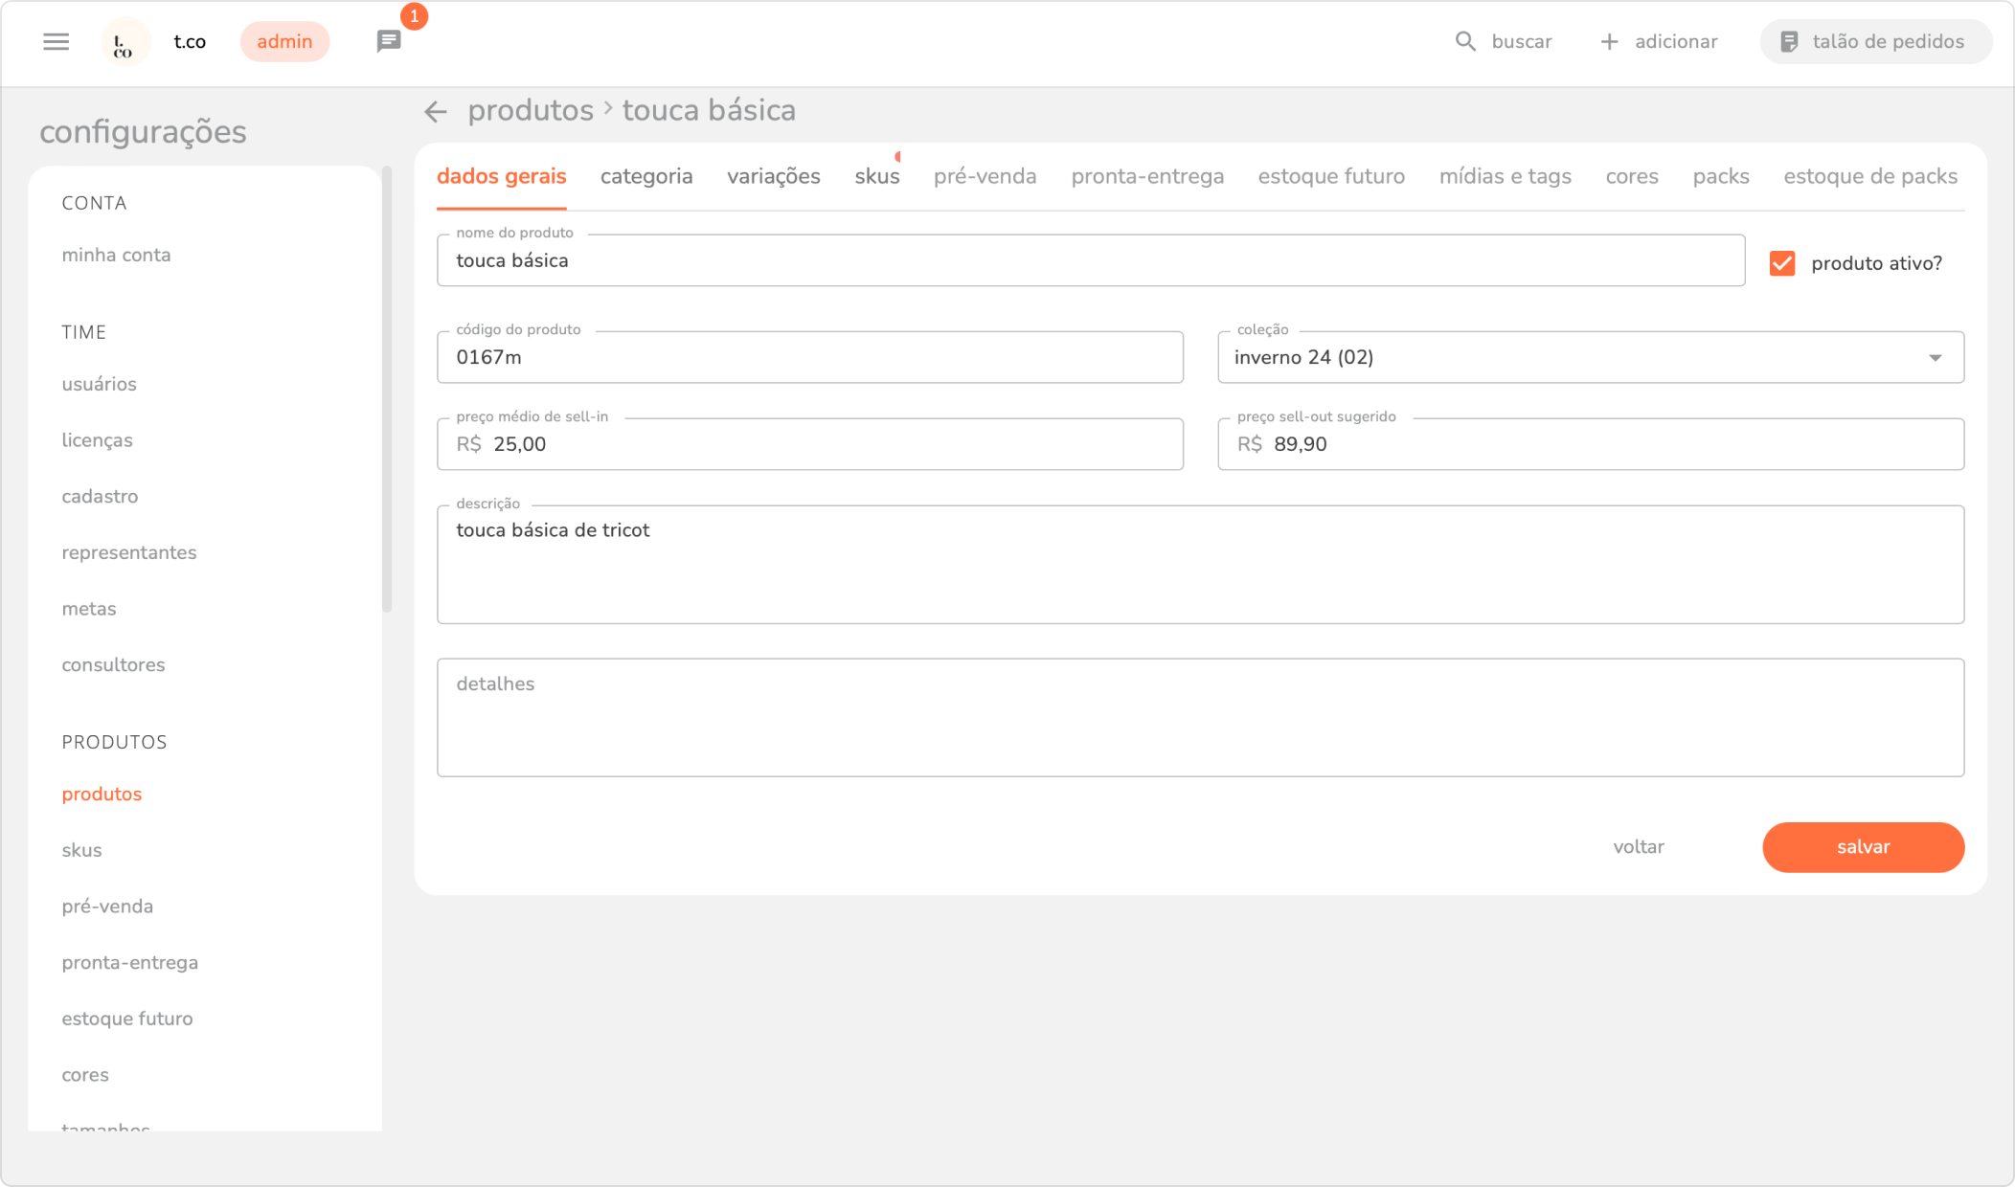This screenshot has width=2015, height=1187.
Task: Click the t.co logo avatar
Action: (125, 42)
